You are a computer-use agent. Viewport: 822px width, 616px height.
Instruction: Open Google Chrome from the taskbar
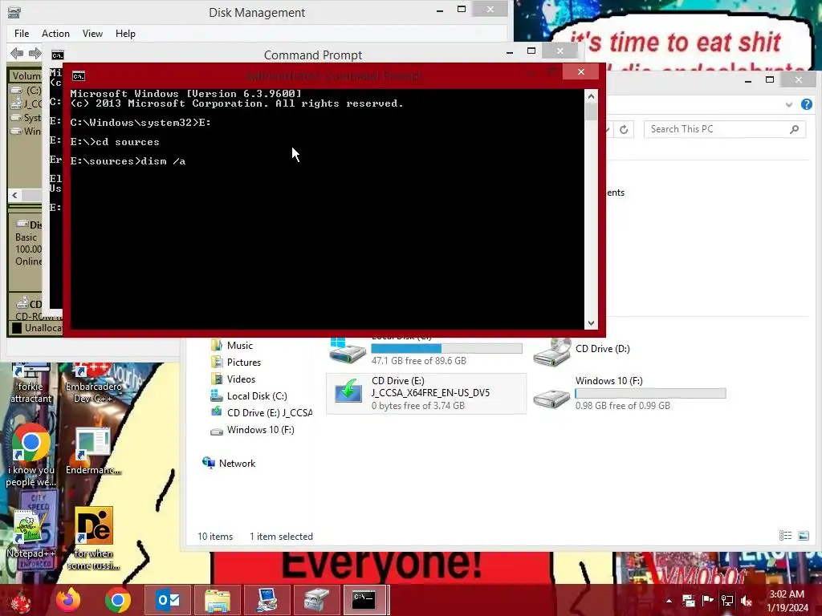117,600
